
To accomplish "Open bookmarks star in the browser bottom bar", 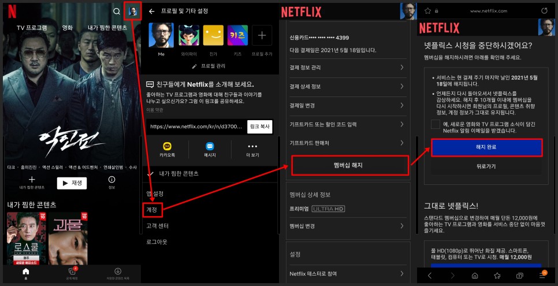I will click(497, 276).
